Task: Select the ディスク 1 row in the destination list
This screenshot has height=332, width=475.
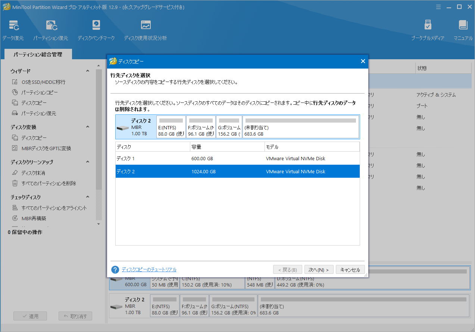Action: [x=237, y=158]
